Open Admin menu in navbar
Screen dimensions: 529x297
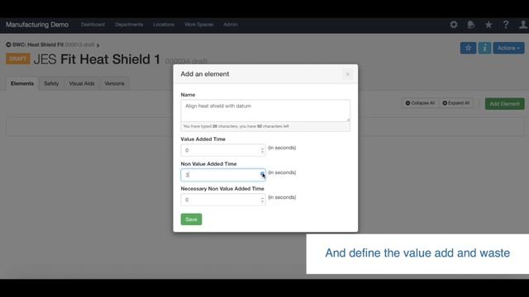231,25
